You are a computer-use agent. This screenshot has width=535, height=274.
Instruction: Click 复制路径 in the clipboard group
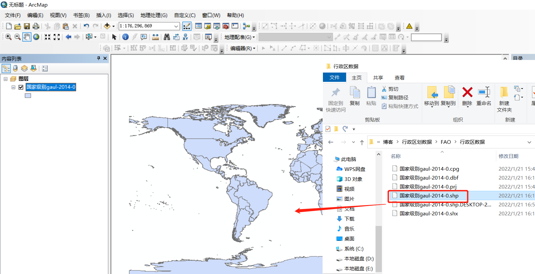(x=395, y=98)
